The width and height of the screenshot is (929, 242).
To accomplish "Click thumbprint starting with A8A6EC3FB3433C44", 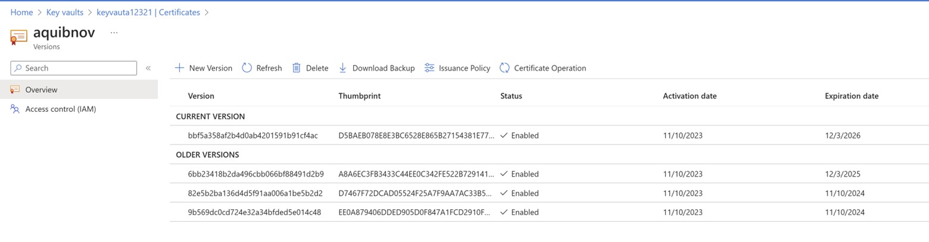I will click(416, 174).
